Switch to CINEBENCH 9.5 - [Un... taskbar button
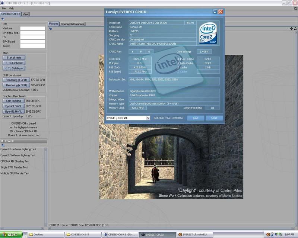The image size is (298, 238). [x=120, y=235]
